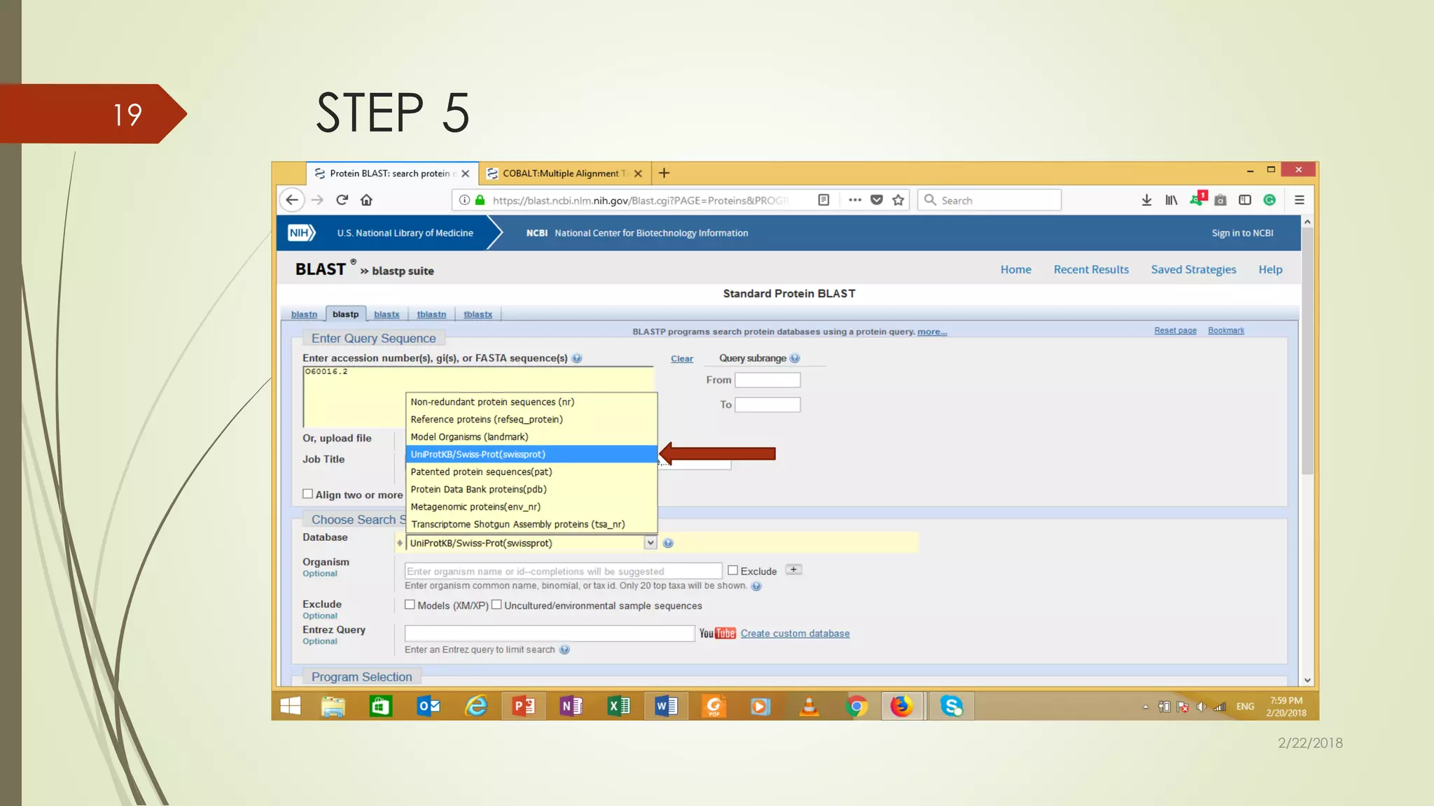Open VLC media player from taskbar
1434x806 pixels.
tap(809, 706)
